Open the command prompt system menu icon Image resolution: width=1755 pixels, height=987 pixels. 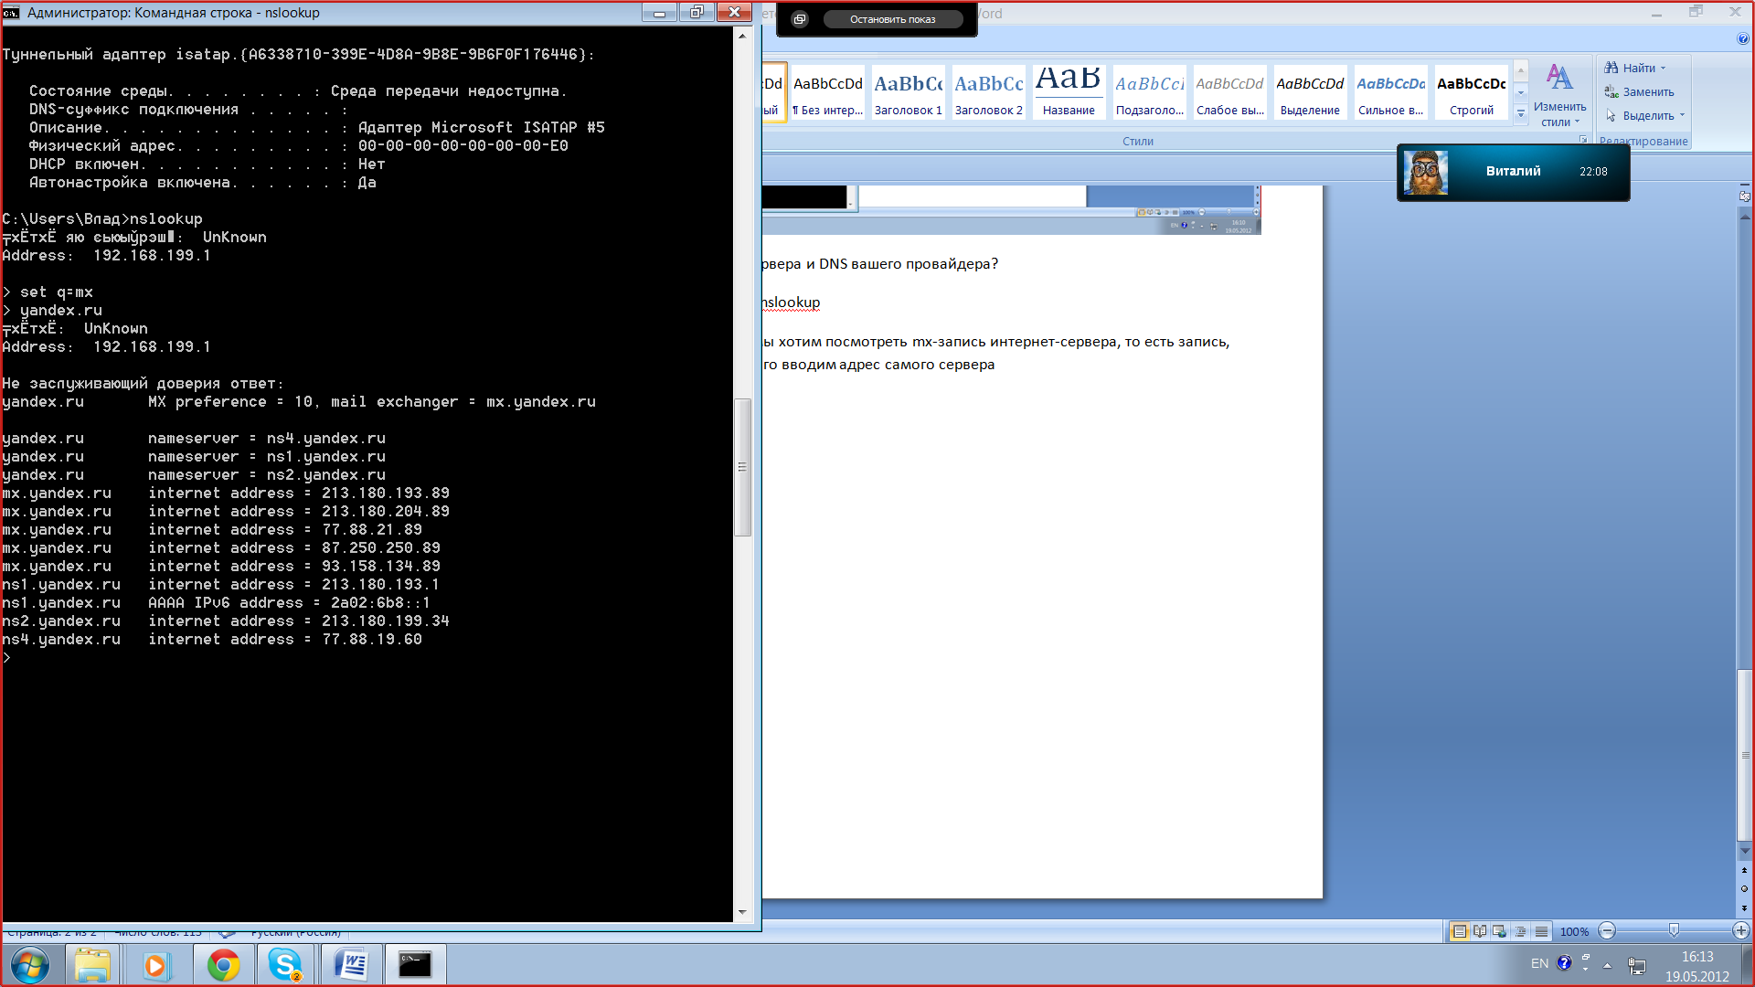(x=12, y=13)
